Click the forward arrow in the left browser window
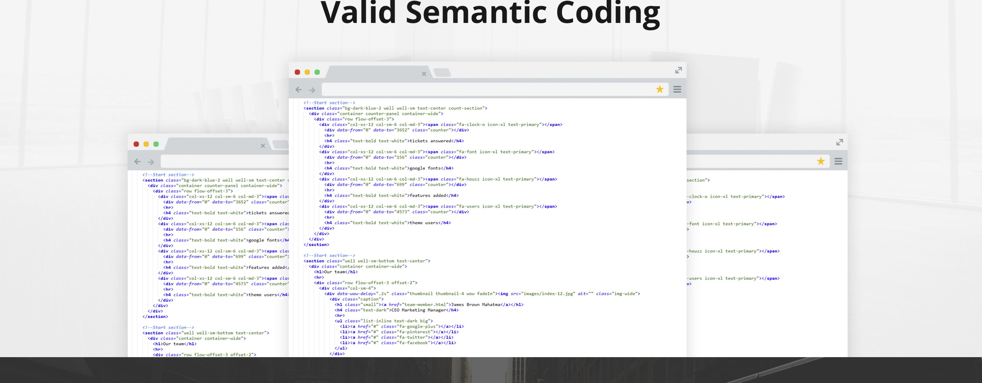982x383 pixels. click(x=151, y=162)
